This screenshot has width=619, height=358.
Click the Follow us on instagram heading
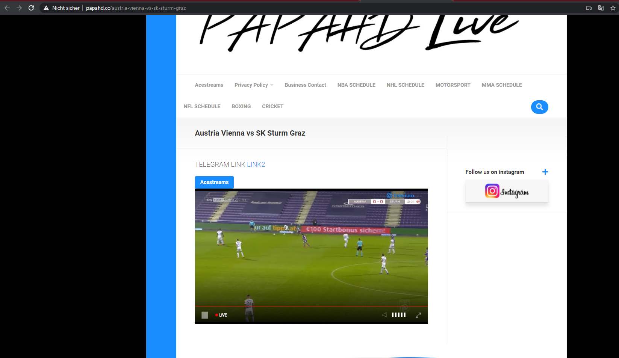click(495, 172)
